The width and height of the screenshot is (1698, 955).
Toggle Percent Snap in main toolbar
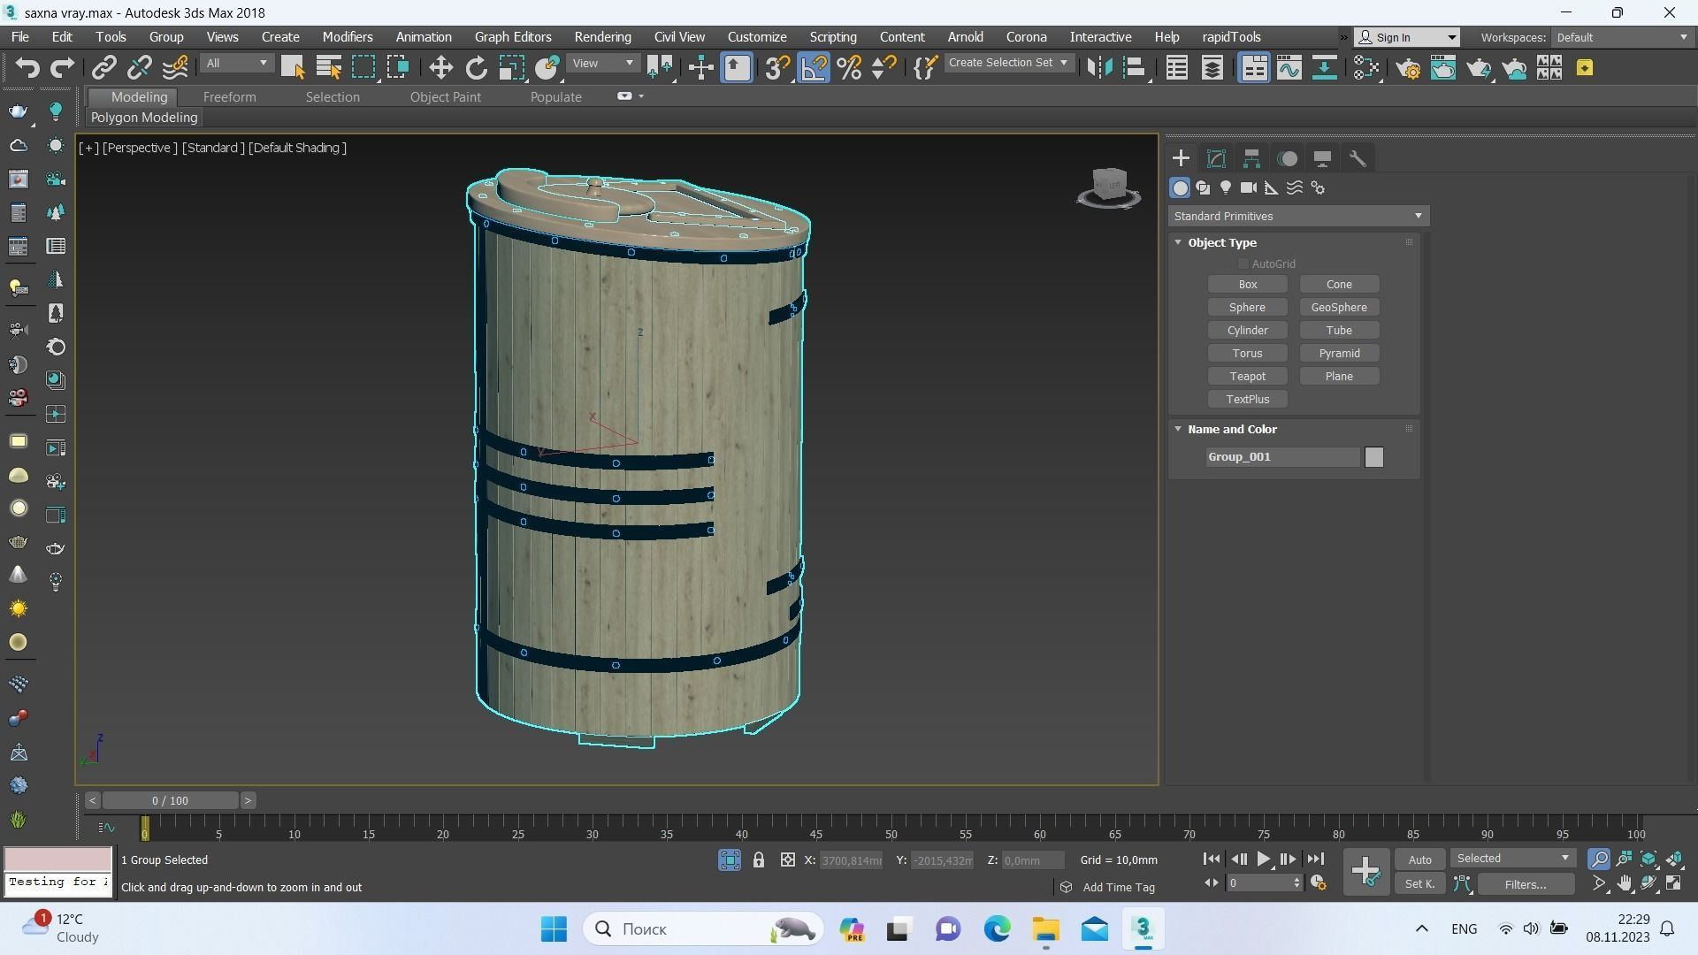pyautogui.click(x=849, y=68)
